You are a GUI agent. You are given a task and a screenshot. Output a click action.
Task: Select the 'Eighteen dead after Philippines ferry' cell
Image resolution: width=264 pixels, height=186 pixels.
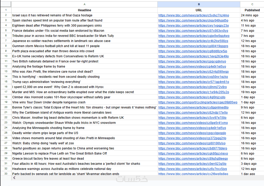pyautogui.click(x=84, y=25)
